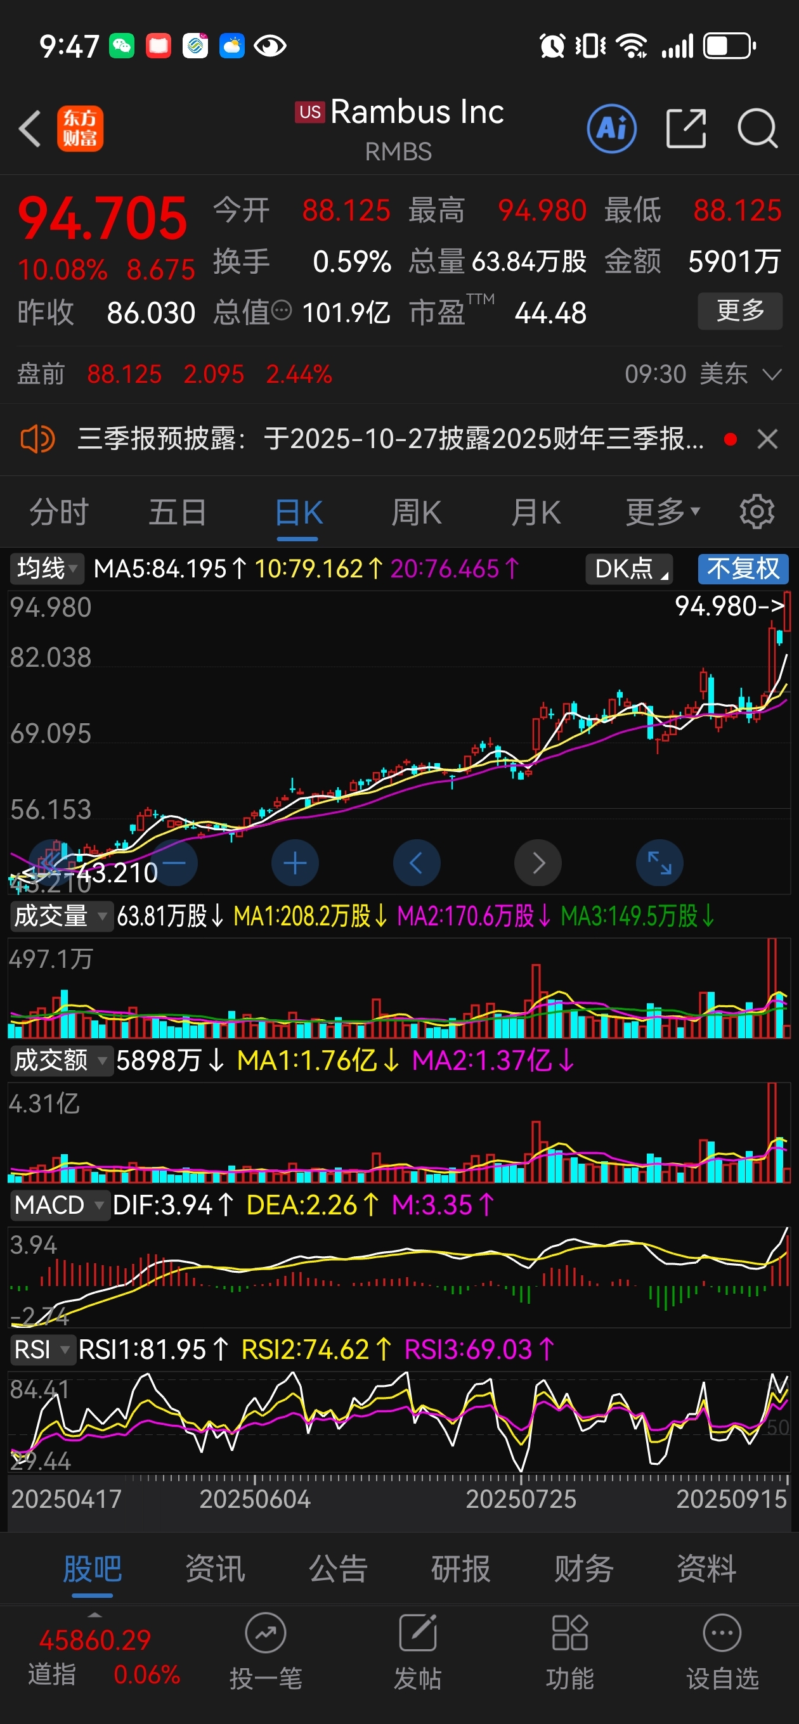Open the 功能 grid icon
The image size is (799, 1724).
point(570,1633)
